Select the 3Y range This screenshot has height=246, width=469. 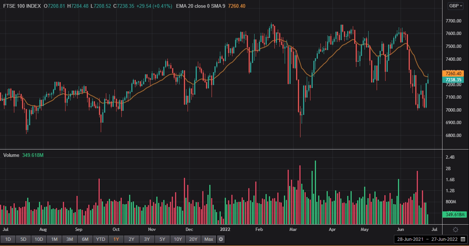pos(147,239)
